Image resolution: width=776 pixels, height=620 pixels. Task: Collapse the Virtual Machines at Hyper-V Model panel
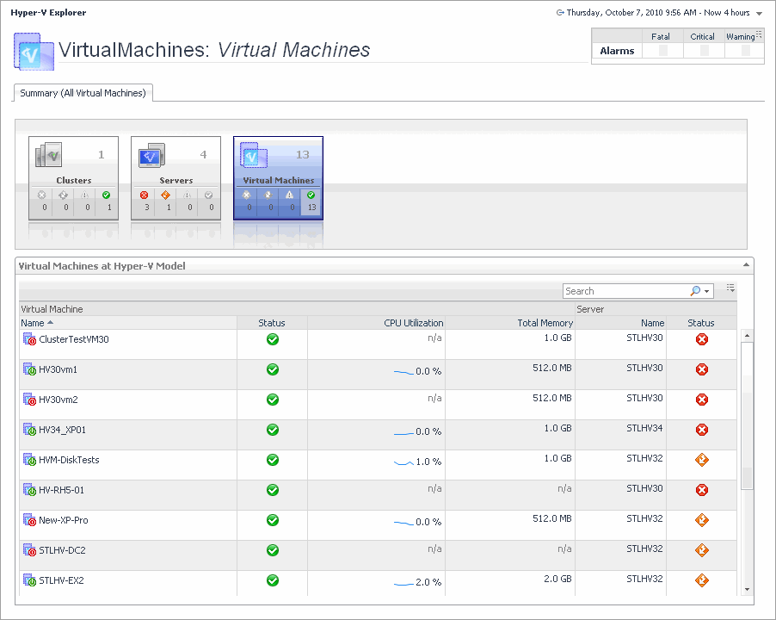[x=745, y=266]
